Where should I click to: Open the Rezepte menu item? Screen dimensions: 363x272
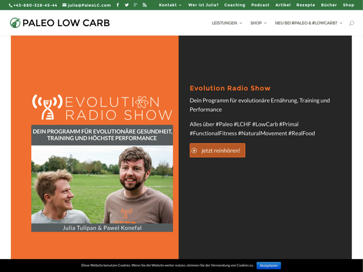[x=306, y=5]
